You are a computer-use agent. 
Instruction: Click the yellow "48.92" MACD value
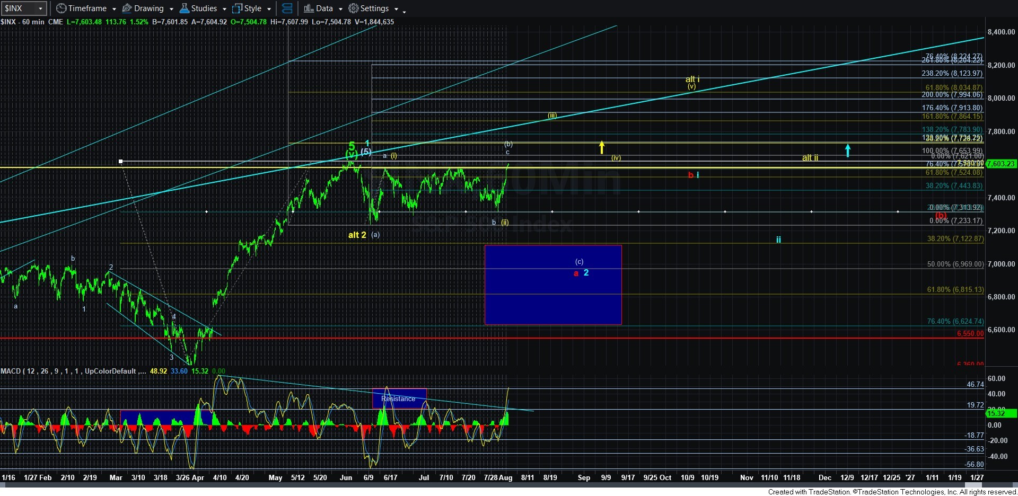159,371
